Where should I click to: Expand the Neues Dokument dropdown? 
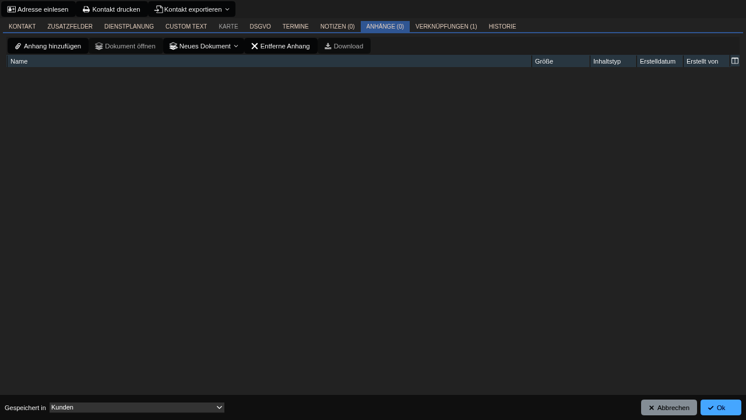[203, 46]
